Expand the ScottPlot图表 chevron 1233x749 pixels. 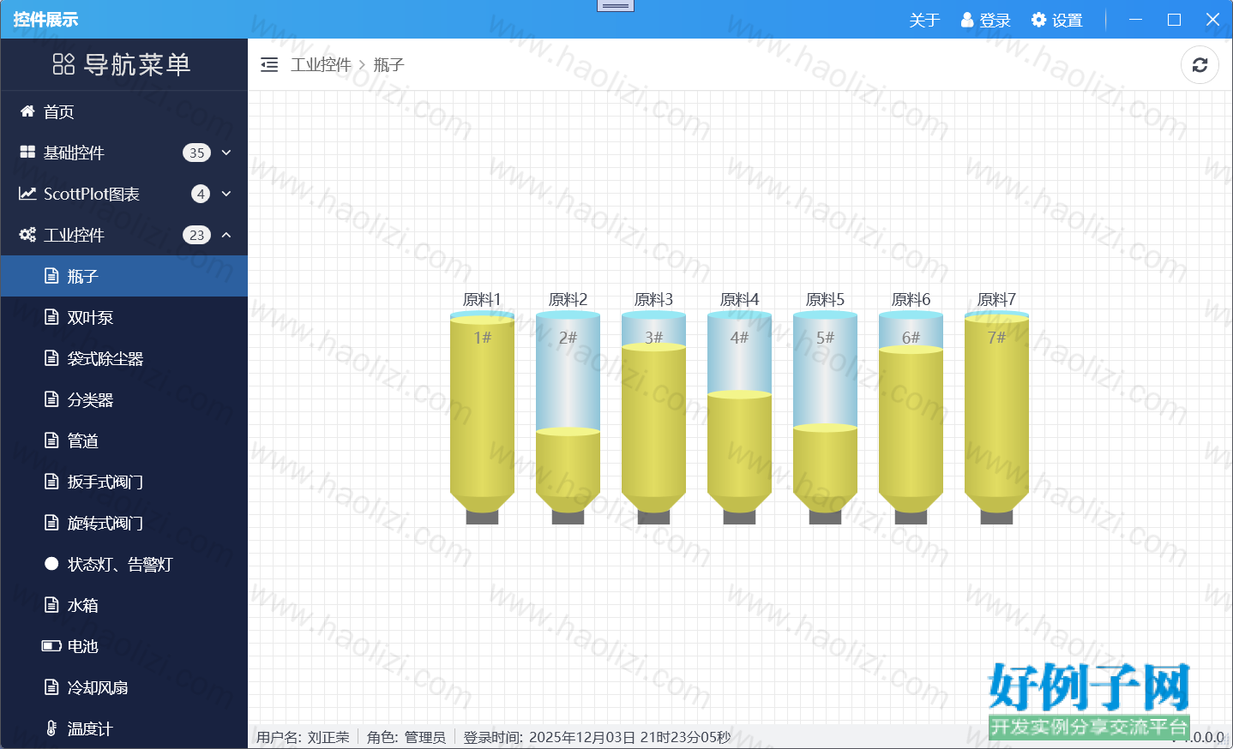coord(226,194)
